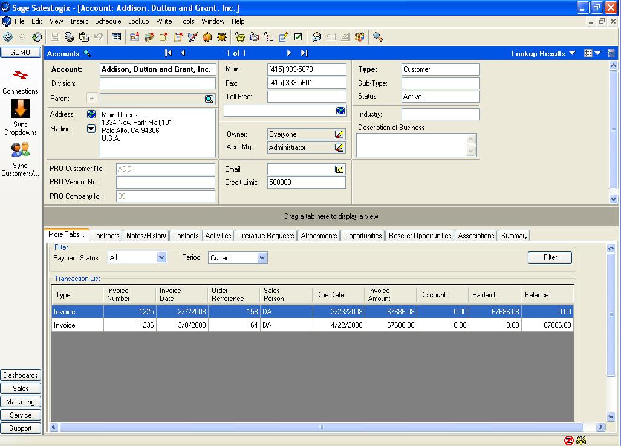Click the Acct.Mgr edit icon next to Administrator

coord(339,147)
